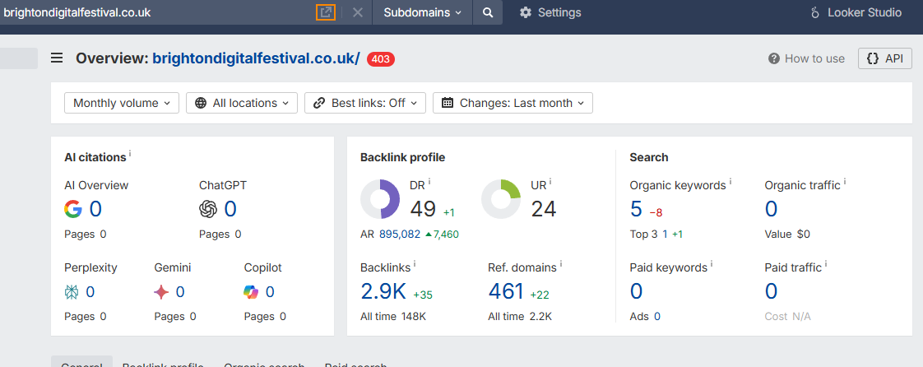Click the Gemini star icon
Screen dimensions: 923x367
click(x=161, y=291)
